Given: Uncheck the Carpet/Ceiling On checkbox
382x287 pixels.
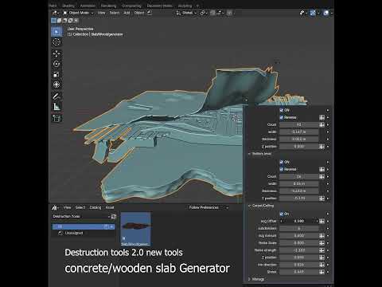Looking at the screenshot, I should [x=282, y=214].
